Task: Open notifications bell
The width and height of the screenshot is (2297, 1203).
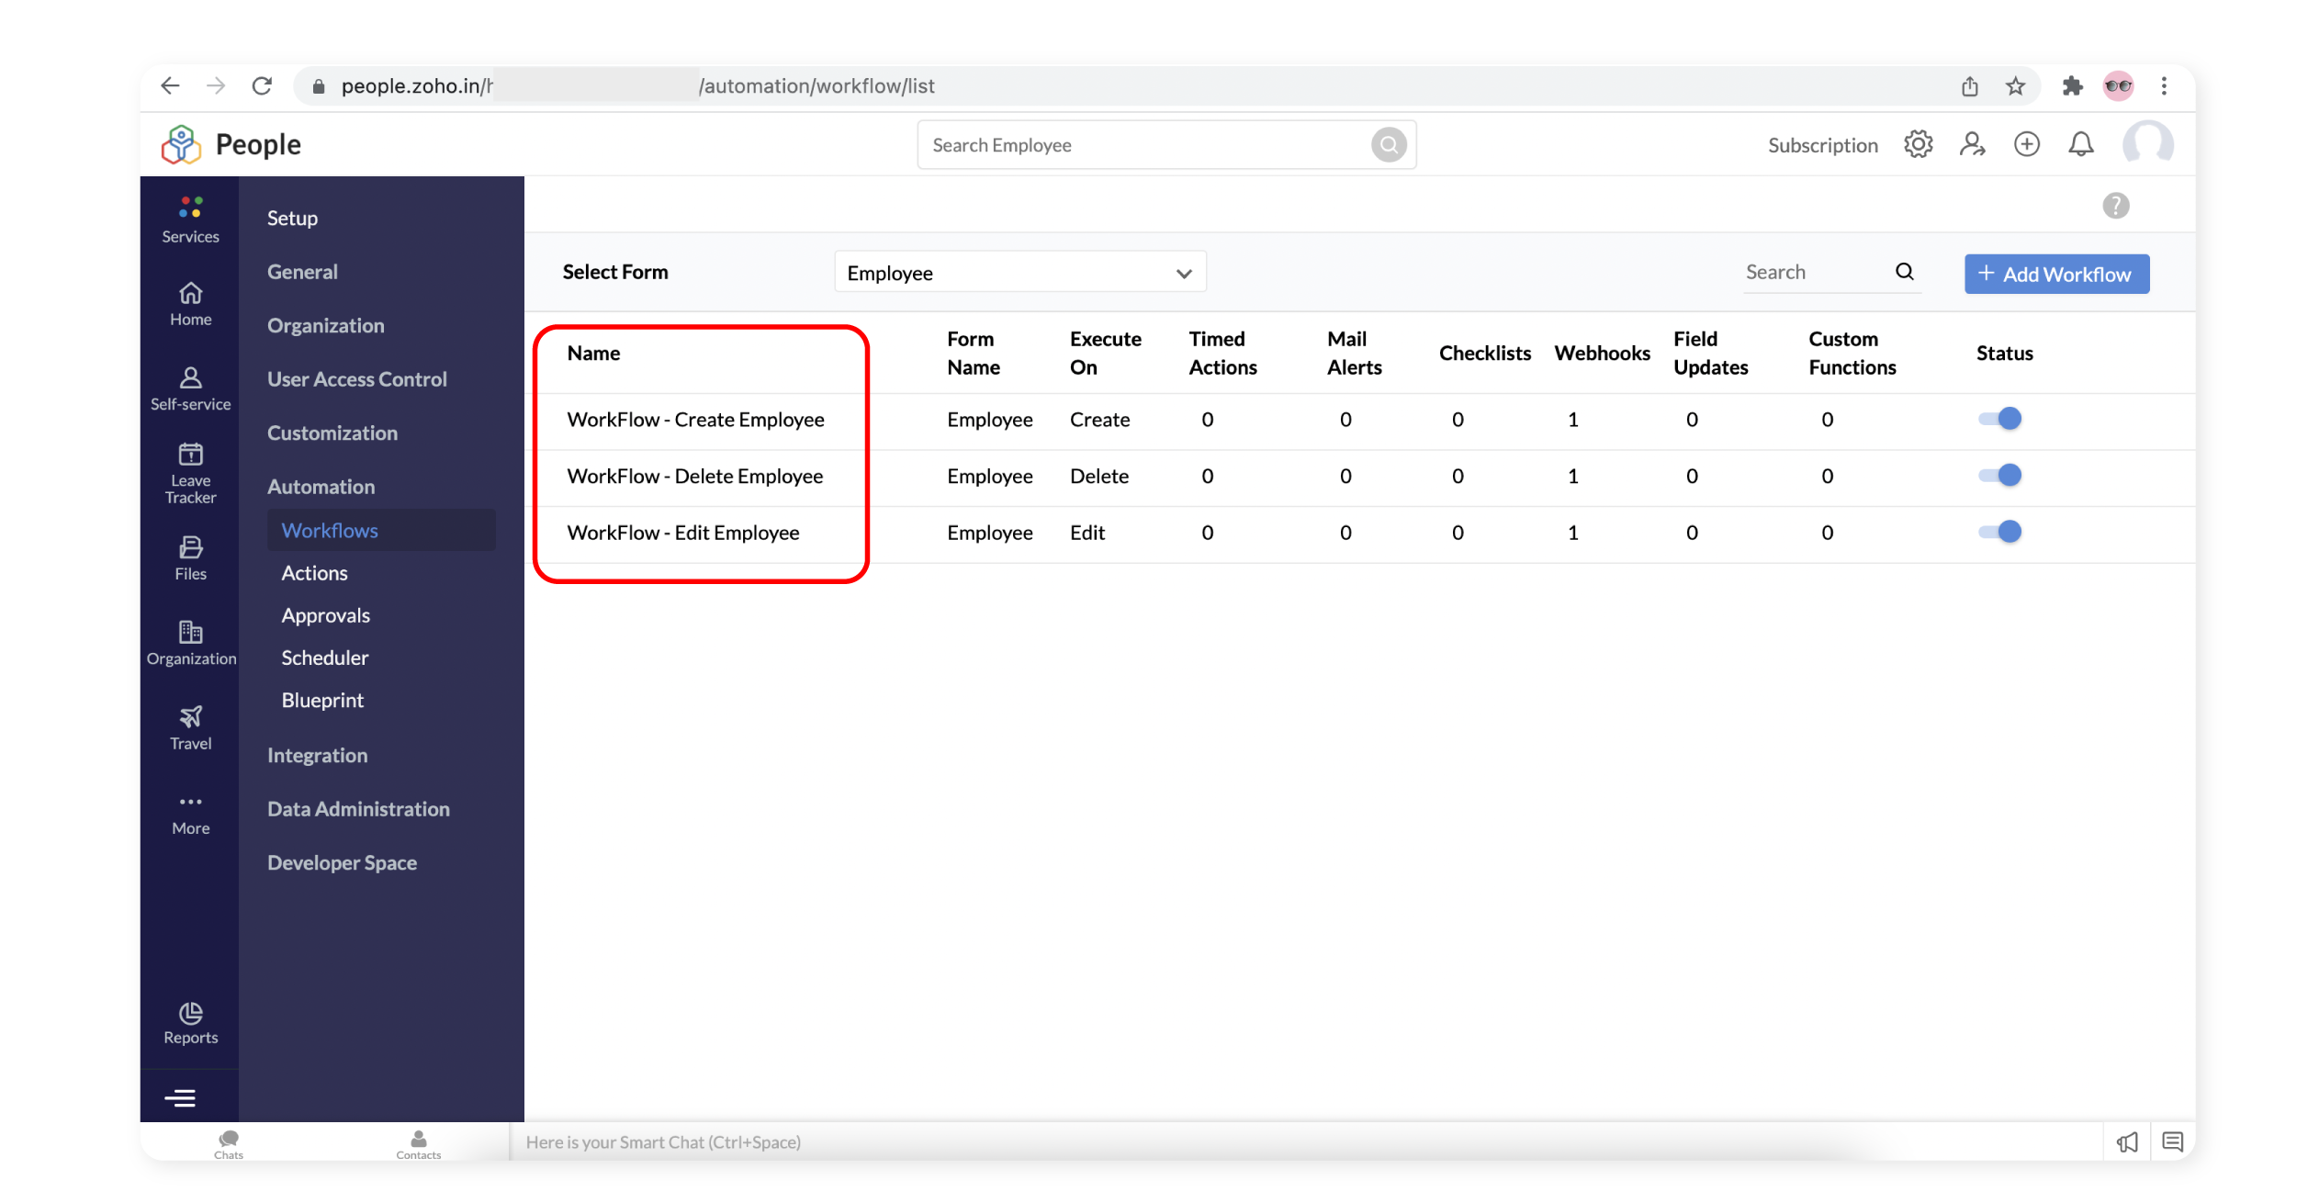Action: (x=2080, y=144)
